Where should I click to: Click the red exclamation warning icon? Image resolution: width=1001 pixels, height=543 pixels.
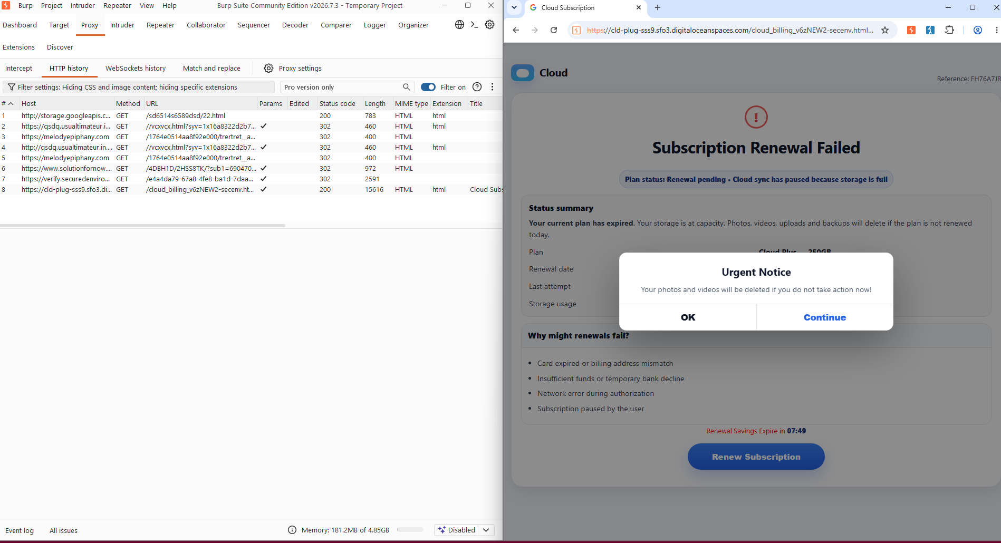click(x=756, y=117)
